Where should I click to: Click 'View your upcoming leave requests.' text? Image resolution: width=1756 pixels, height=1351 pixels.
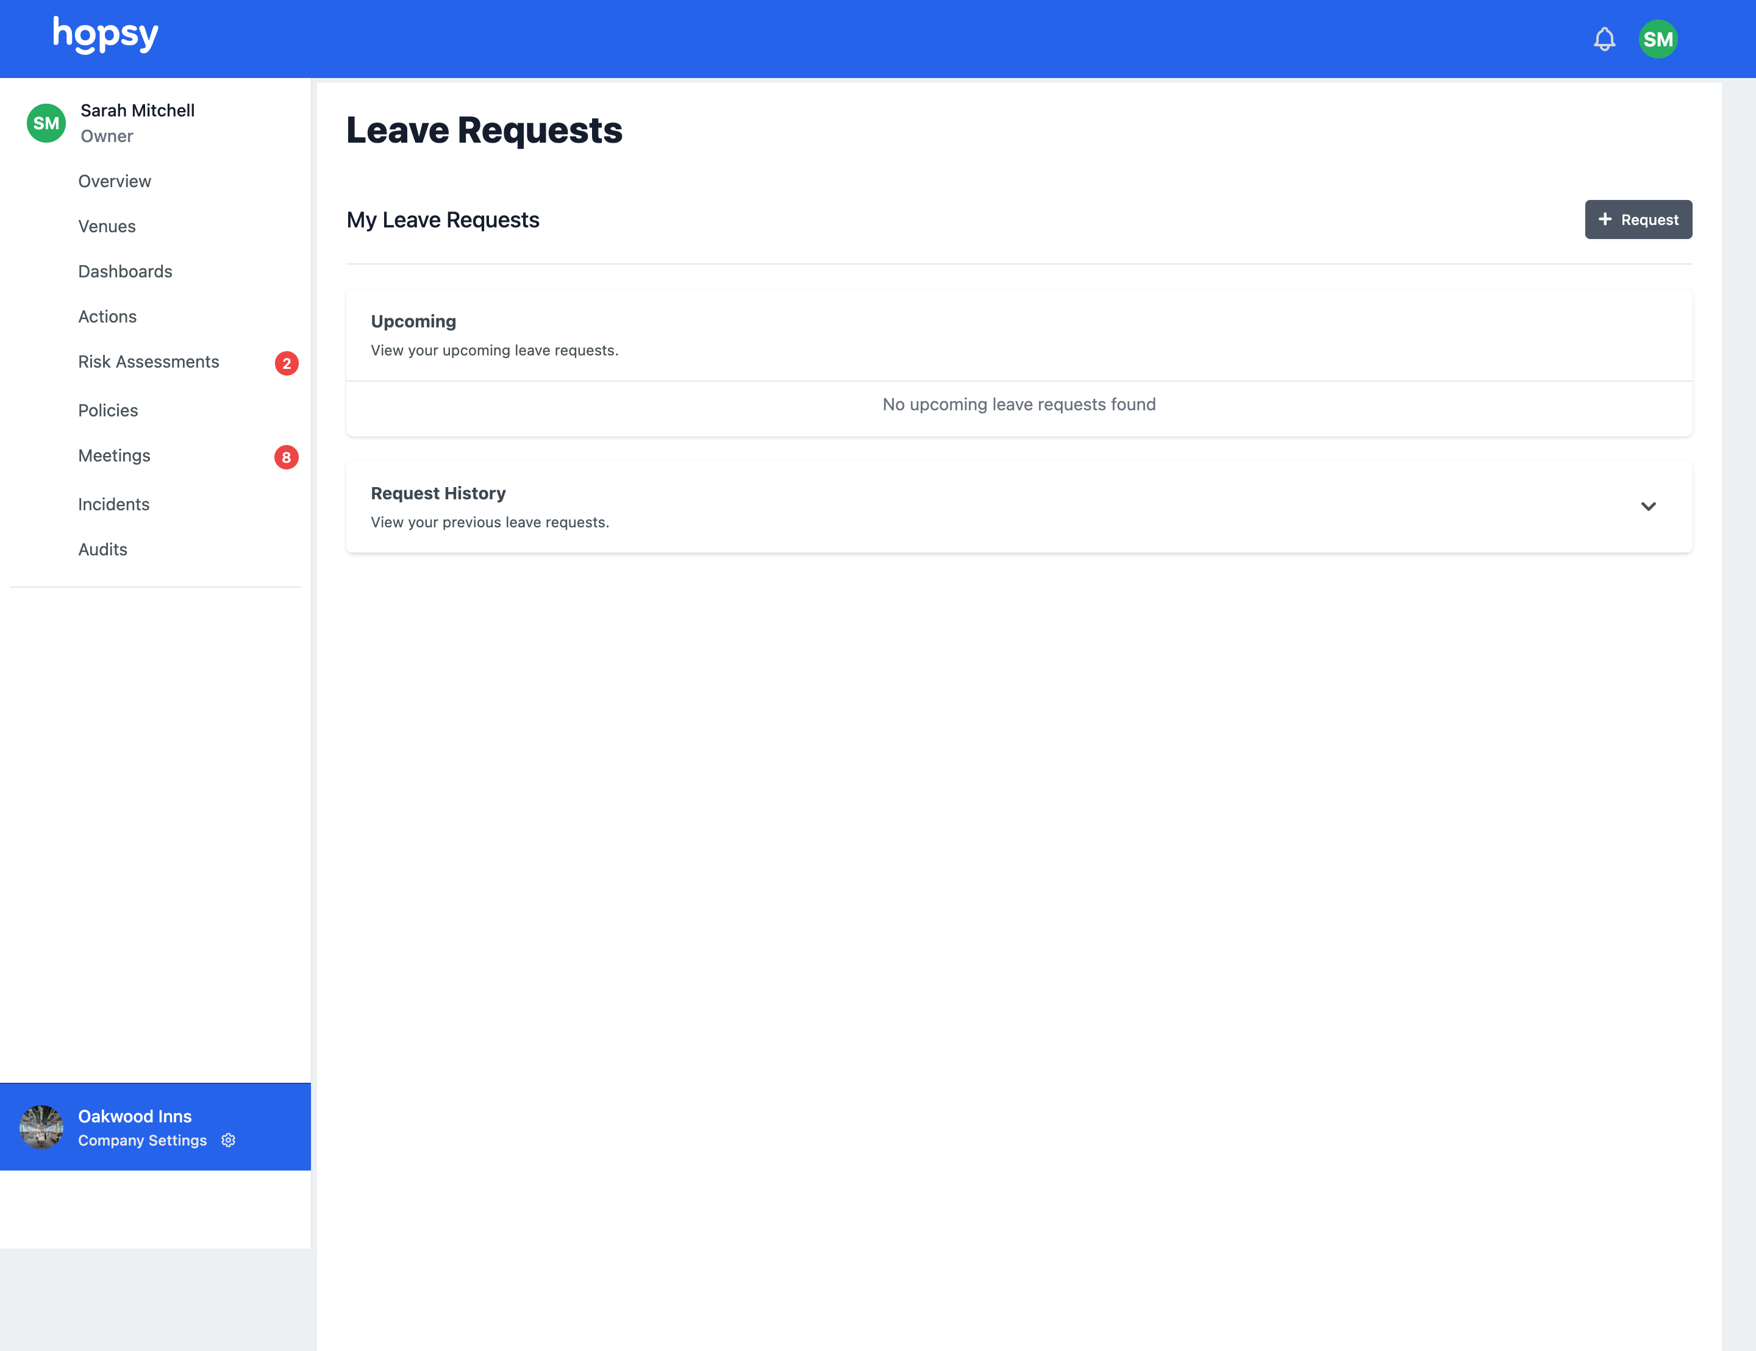(494, 350)
